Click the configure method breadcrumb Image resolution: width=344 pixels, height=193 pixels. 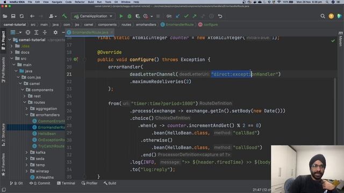(208, 25)
